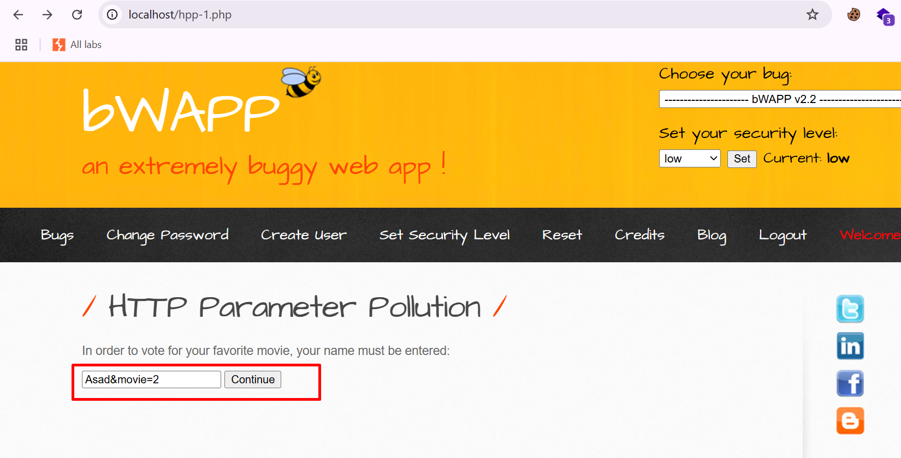Open the apps grid in bookmarks bar
Viewport: 901px width, 458px height.
[21, 45]
